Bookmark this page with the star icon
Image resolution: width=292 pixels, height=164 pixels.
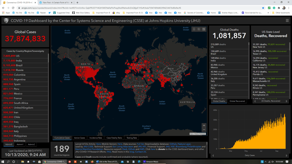(x=263, y=8)
